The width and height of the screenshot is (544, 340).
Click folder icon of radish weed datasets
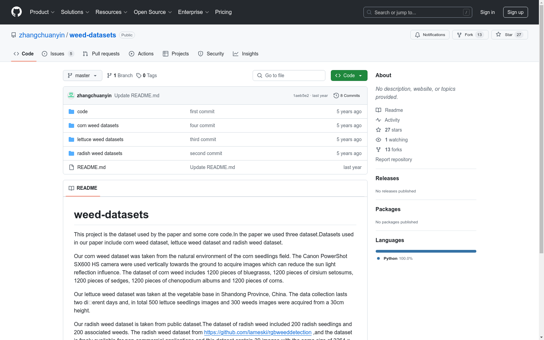pos(71,153)
